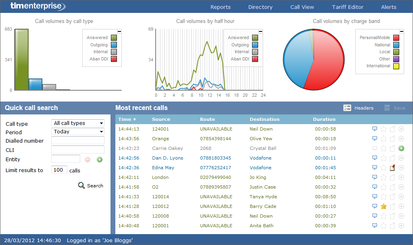Image resolution: width=413 pixels, height=245 pixels.
Task: Open the comment bubble on Neil Down's 14:44:13 call
Action: 375,129
